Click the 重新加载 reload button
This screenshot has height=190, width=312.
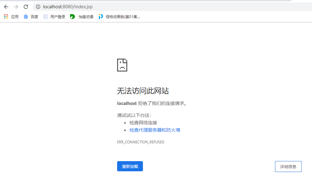coord(130,166)
